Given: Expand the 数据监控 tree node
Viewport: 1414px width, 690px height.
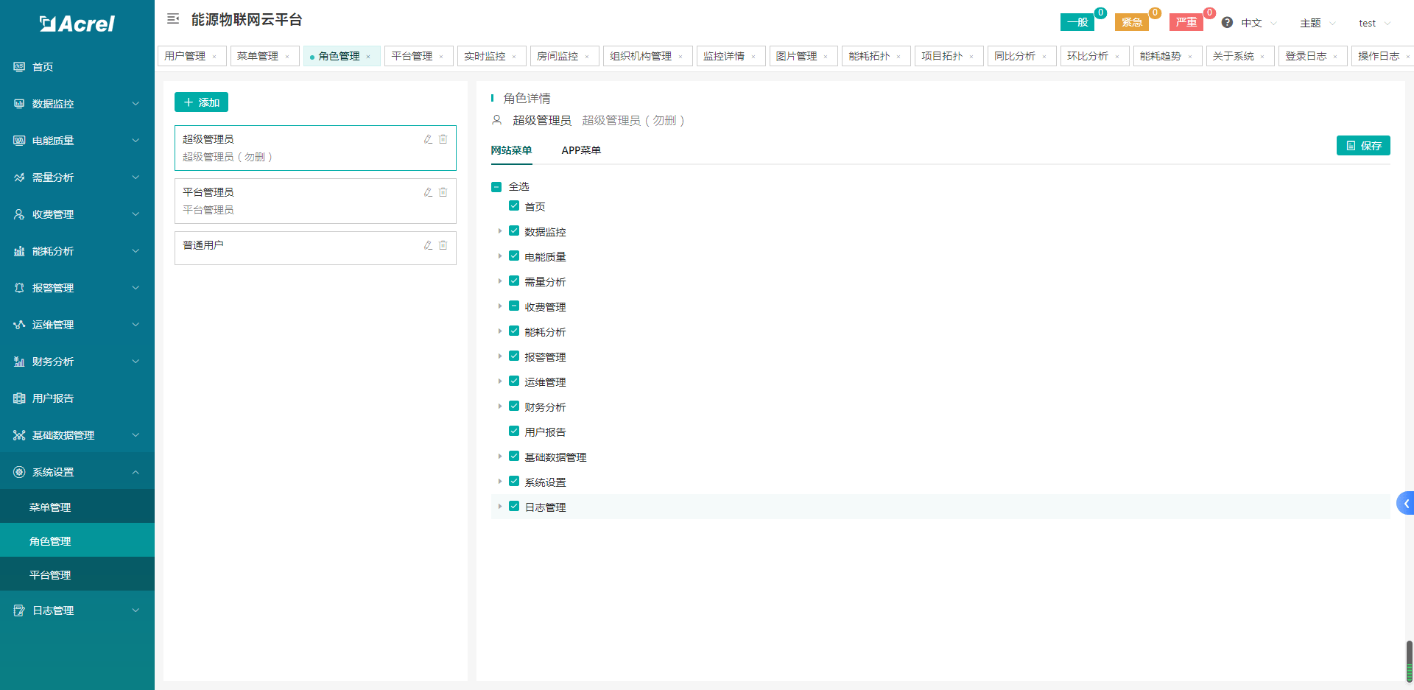Looking at the screenshot, I should pos(499,231).
